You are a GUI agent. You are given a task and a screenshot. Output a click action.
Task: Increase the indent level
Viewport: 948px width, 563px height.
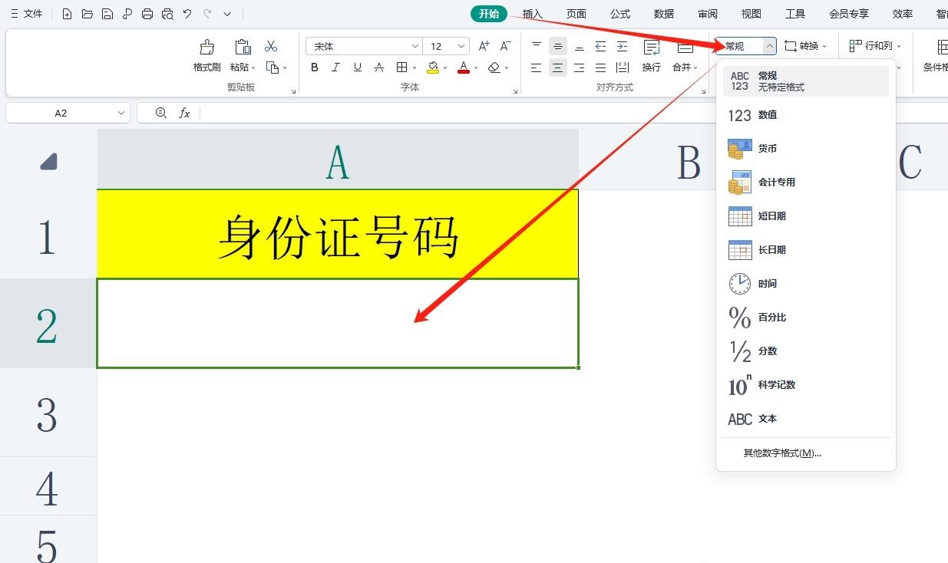tap(623, 46)
